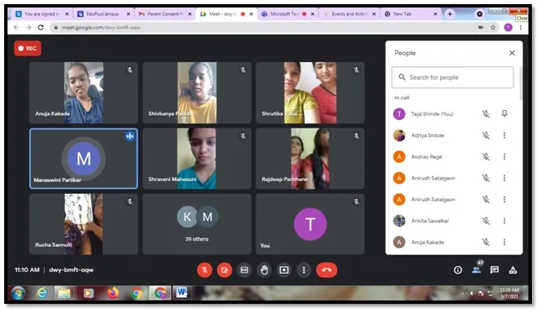Open Chrome profile avatar T
The width and height of the screenshot is (541, 313).
[508, 28]
